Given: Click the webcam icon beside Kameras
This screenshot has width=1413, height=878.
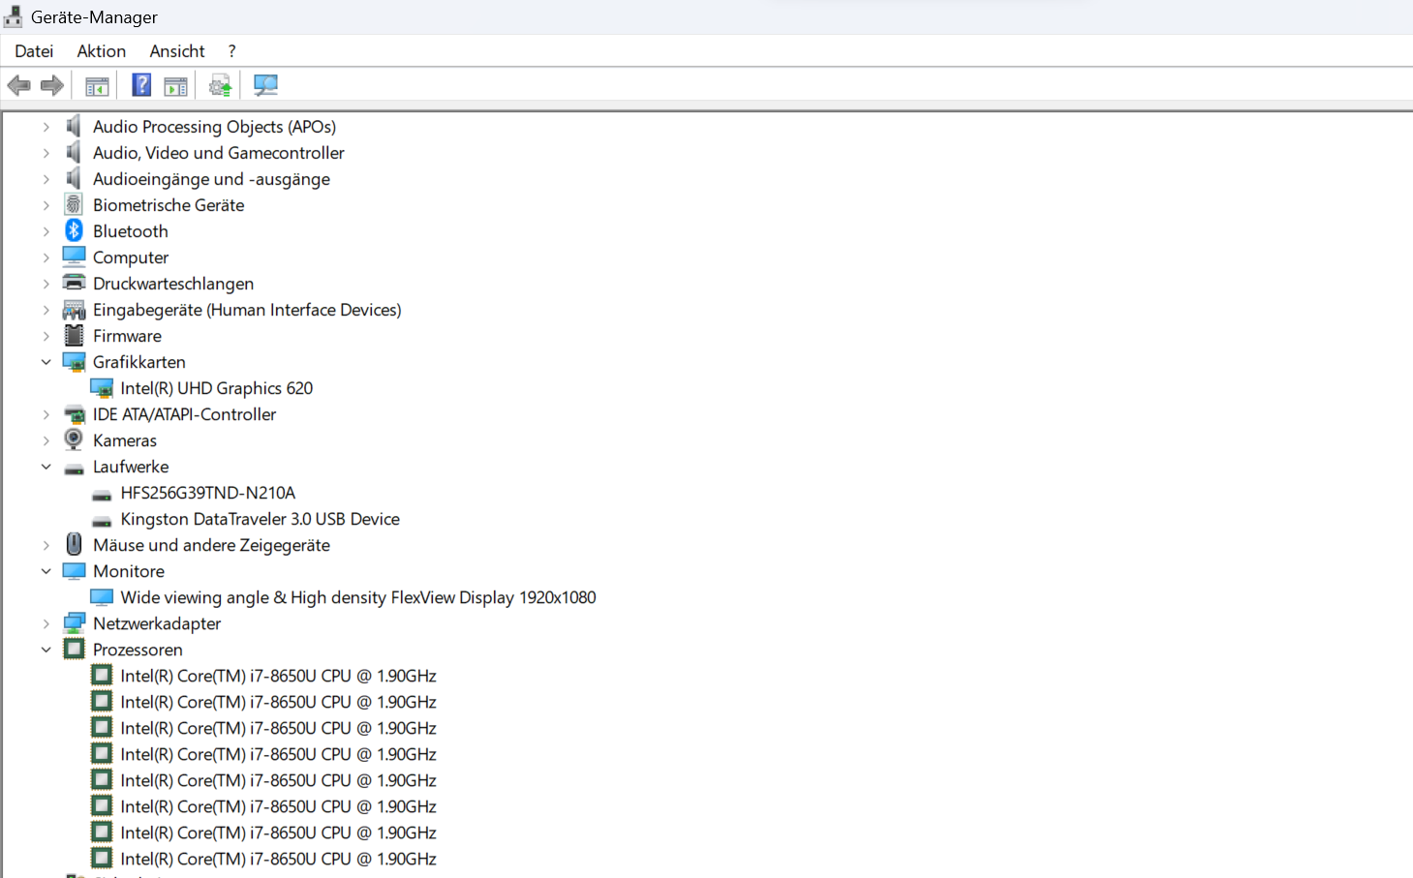Looking at the screenshot, I should [74, 440].
